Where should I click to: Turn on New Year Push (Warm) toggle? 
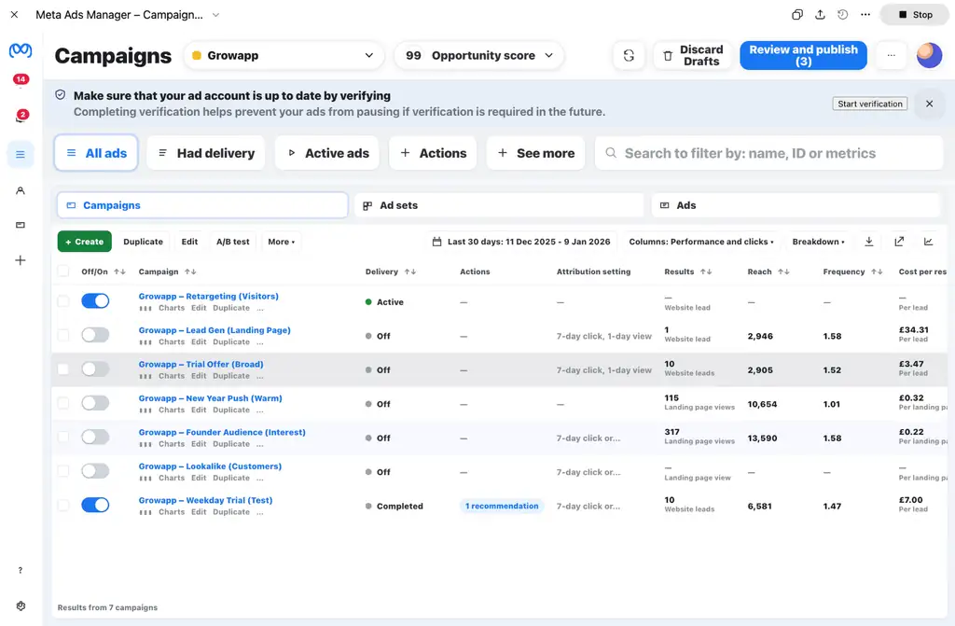tap(96, 403)
